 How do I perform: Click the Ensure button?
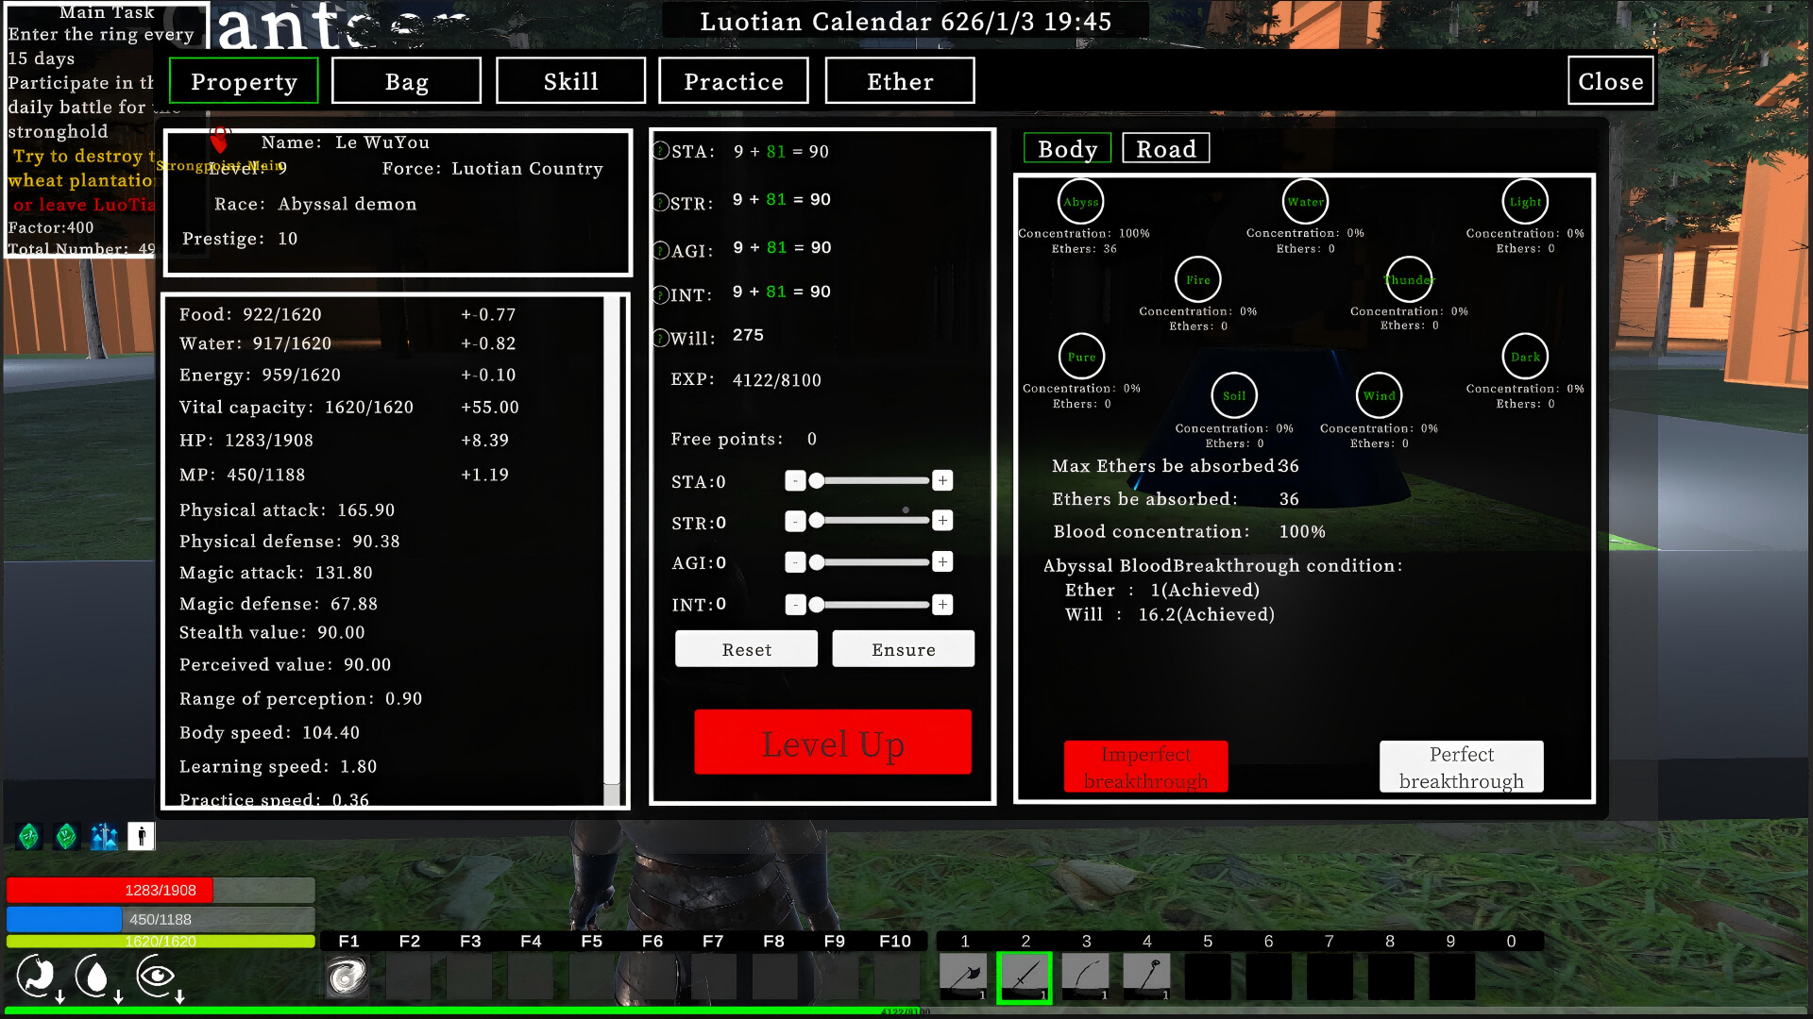(904, 649)
